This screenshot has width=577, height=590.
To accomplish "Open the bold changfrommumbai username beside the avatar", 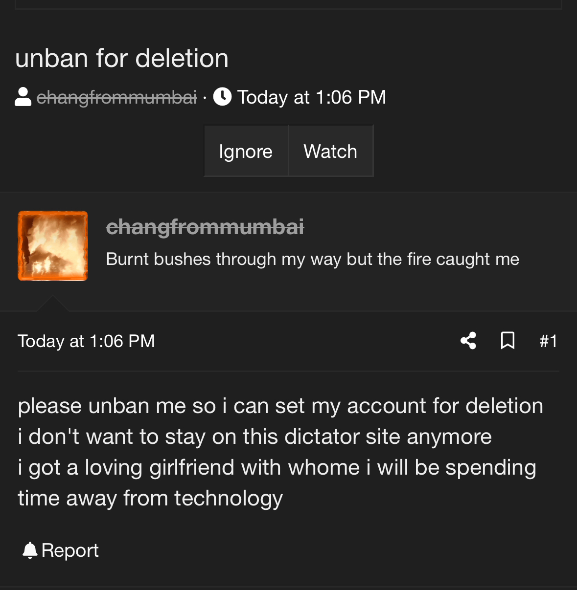I will click(205, 227).
